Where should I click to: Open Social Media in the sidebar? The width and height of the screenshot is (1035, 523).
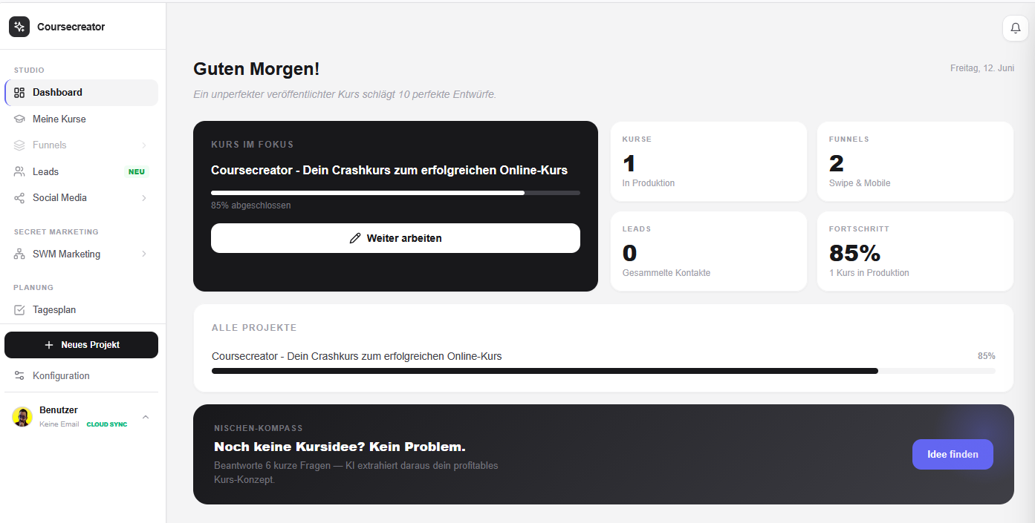82,198
